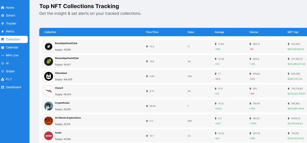The height and width of the screenshot is (143, 307).
Task: Open the MutantApeYachtClub collection avatar
Action: [x=48, y=61]
